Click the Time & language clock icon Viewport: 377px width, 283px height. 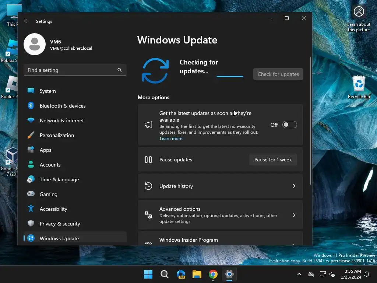pyautogui.click(x=31, y=179)
